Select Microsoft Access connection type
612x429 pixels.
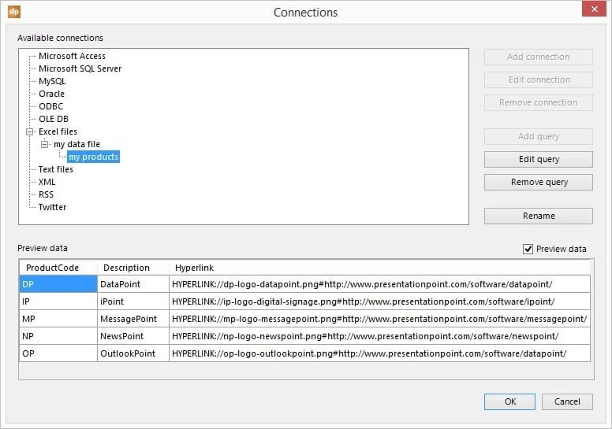(x=72, y=56)
